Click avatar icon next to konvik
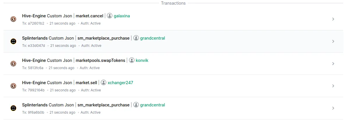Viewport: 344px width, 120px height. point(132,60)
